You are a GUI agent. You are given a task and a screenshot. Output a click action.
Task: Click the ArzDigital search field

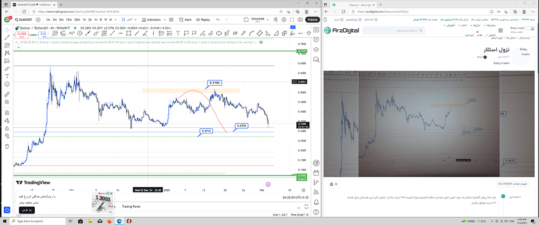[x=394, y=30]
